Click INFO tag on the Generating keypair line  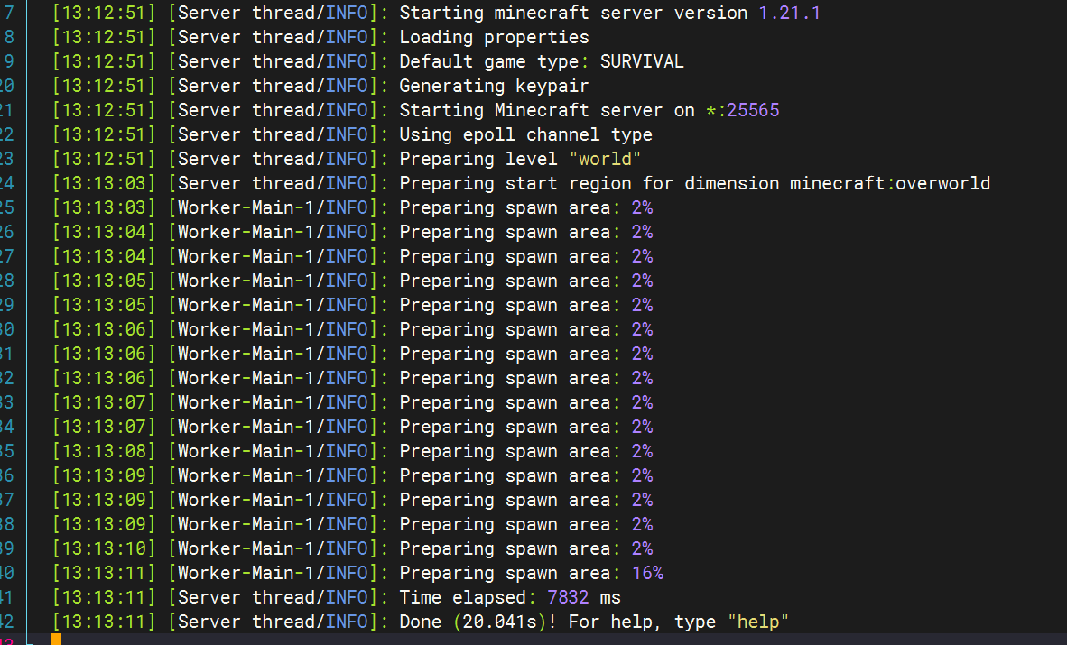coord(347,86)
